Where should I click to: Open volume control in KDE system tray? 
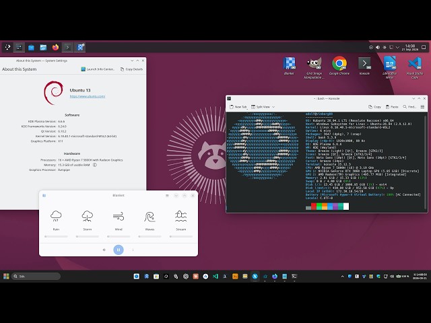coord(378,47)
